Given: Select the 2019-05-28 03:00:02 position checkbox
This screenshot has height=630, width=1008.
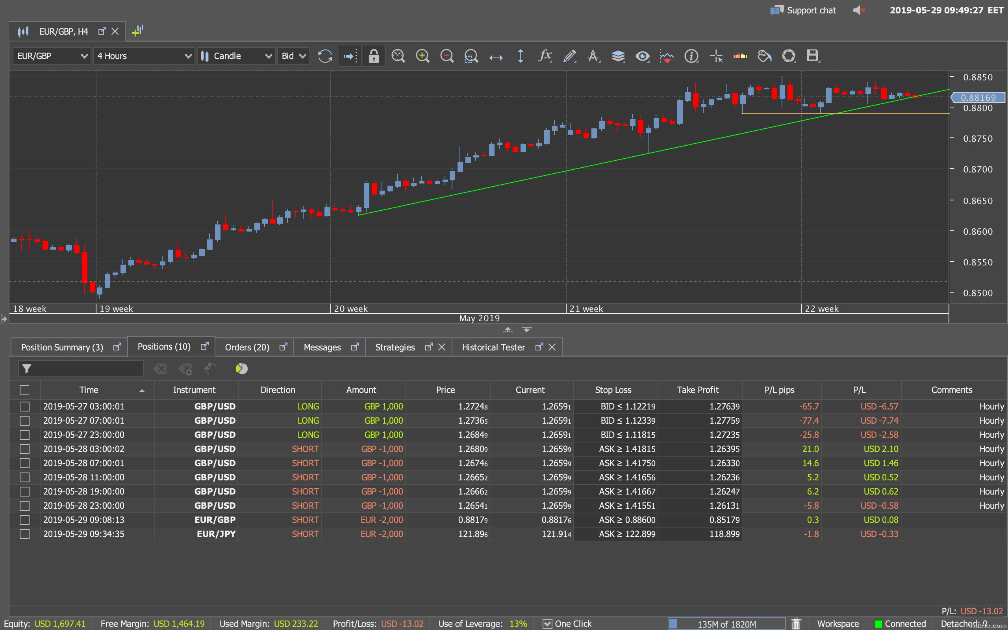Looking at the screenshot, I should click(24, 449).
